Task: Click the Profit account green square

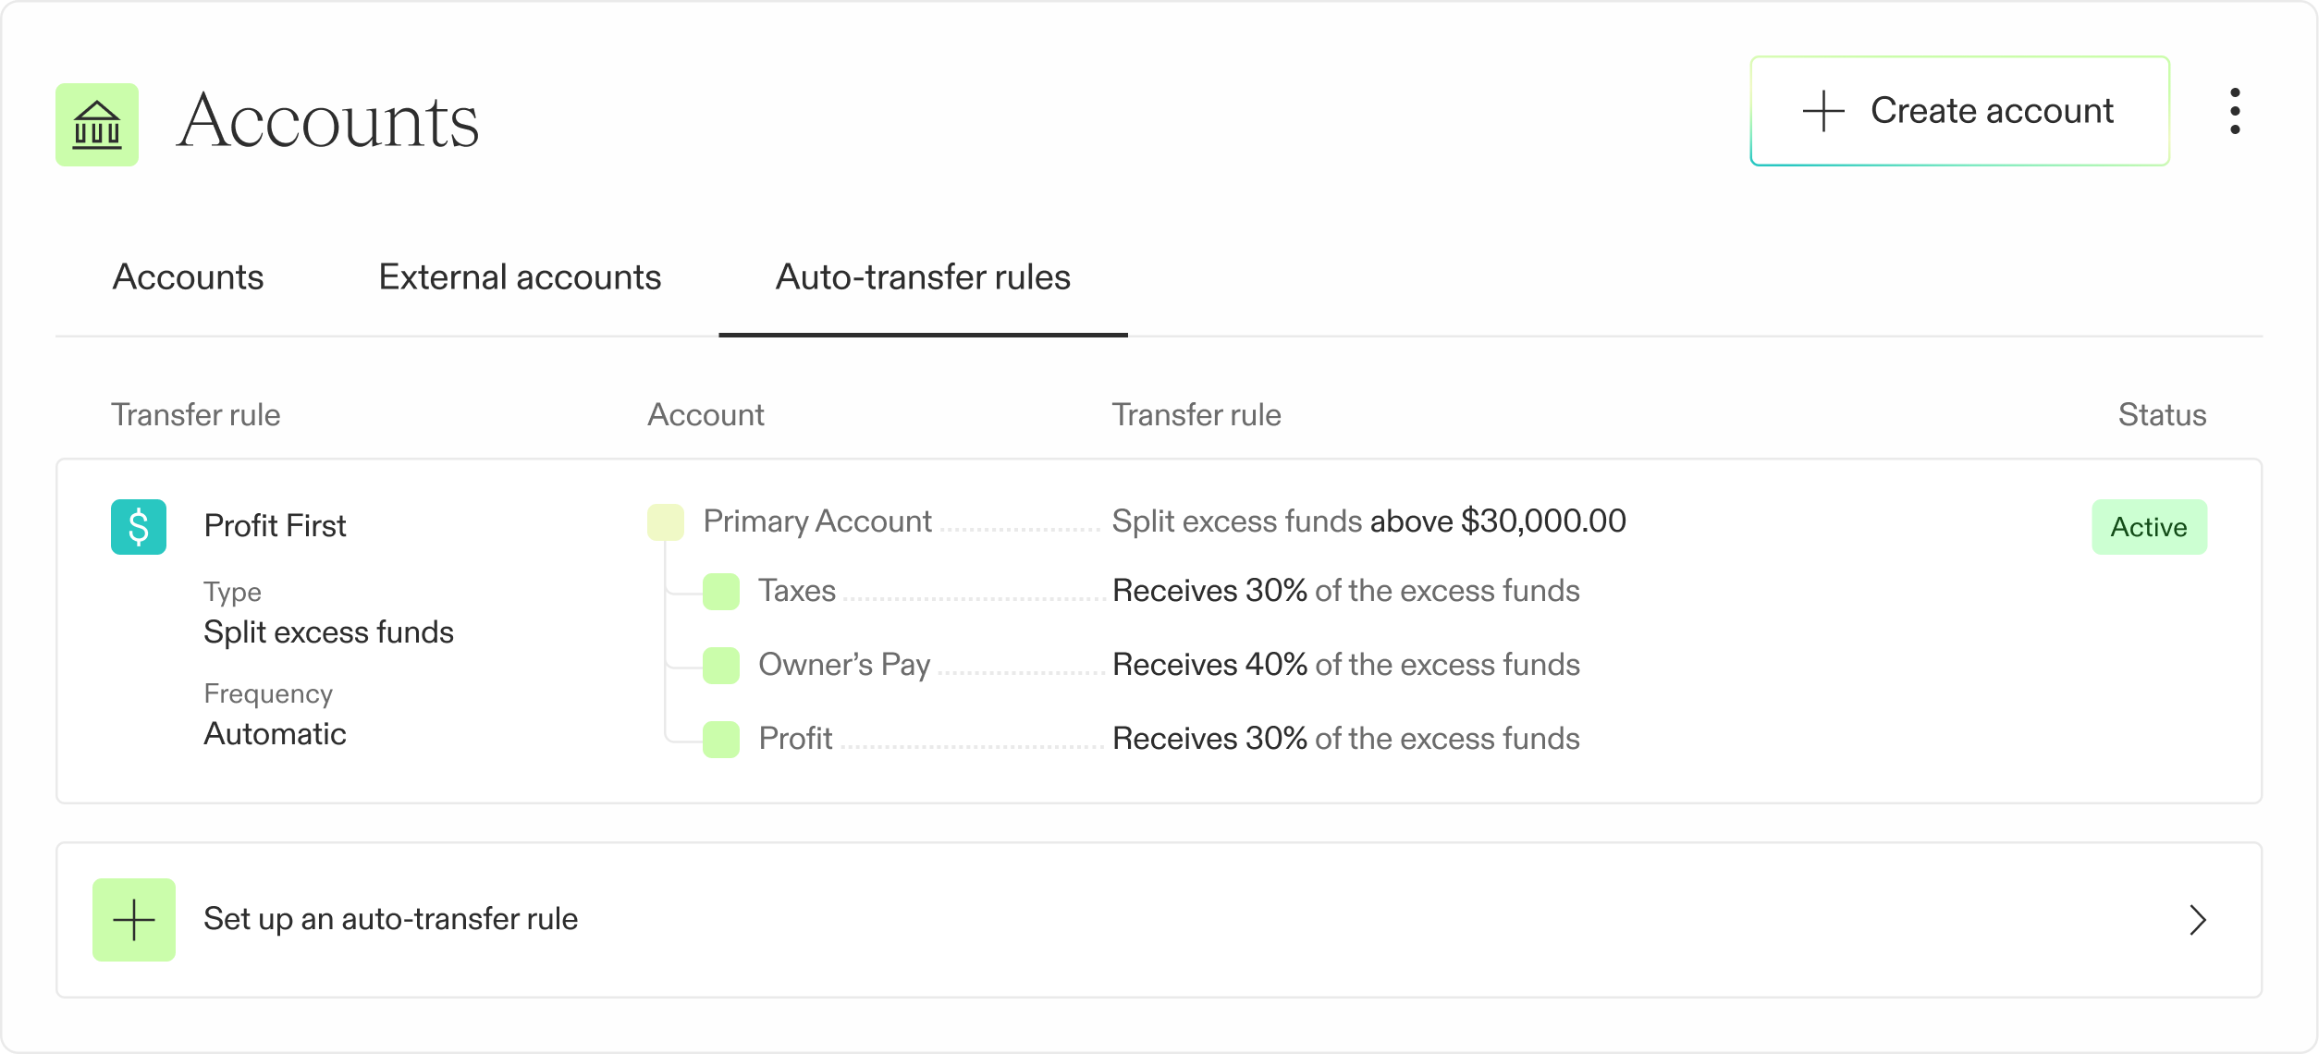Action: [x=721, y=740]
